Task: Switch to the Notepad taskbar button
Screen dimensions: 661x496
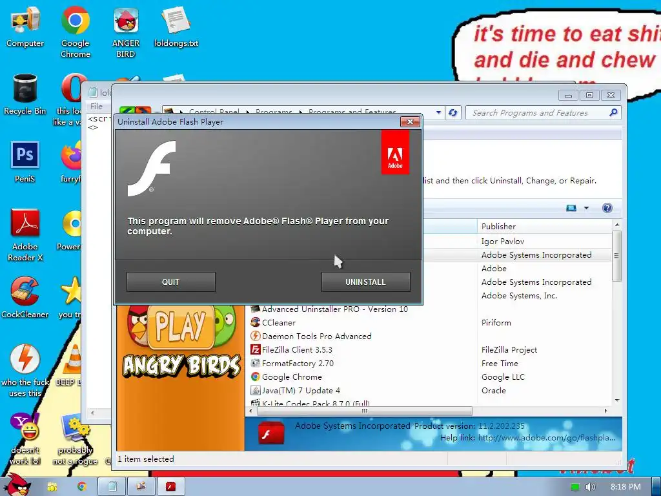Action: click(112, 486)
